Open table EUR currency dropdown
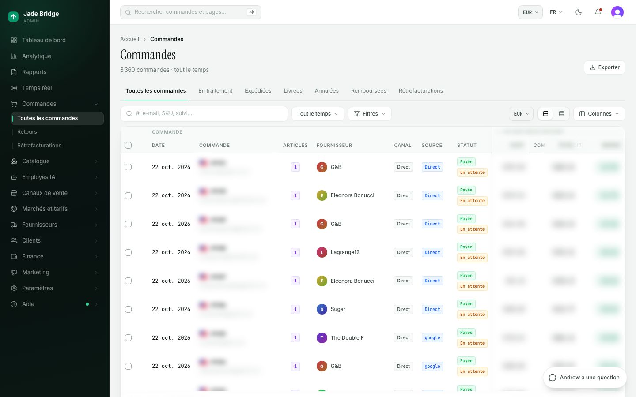The image size is (636, 397). tap(521, 114)
